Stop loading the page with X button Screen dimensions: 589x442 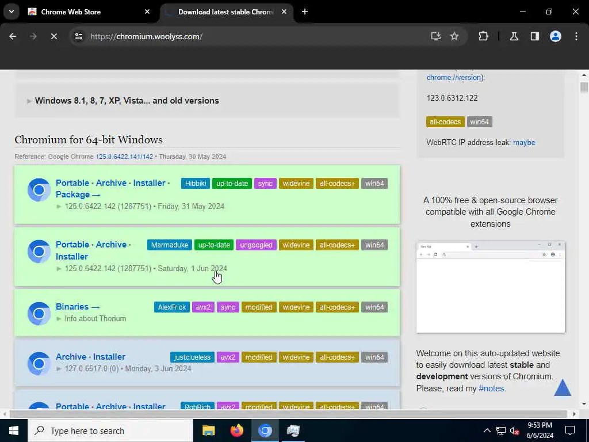click(x=53, y=36)
